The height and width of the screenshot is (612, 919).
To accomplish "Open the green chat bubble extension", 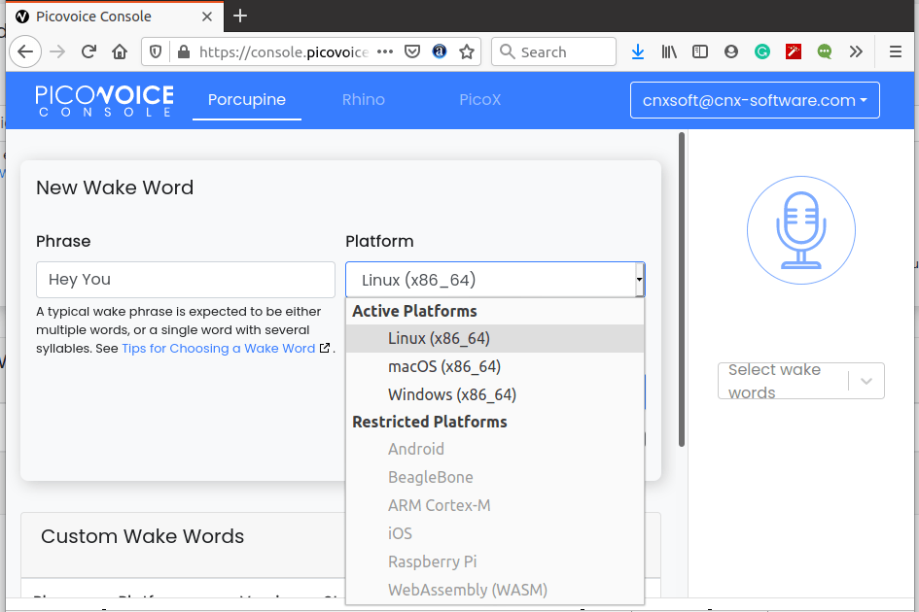I will (x=825, y=52).
